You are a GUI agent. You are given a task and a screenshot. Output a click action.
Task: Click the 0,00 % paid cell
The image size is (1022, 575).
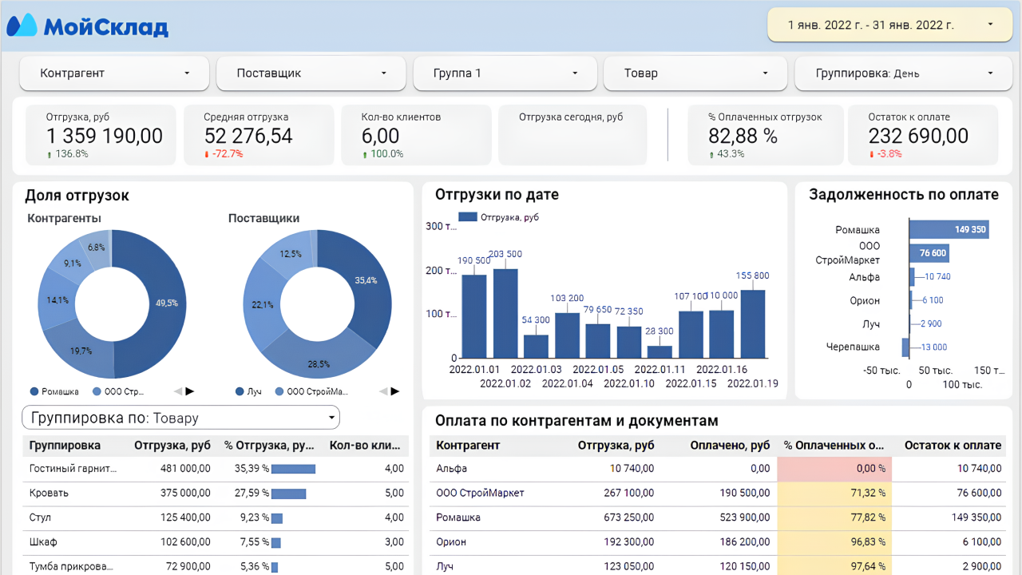pos(834,469)
